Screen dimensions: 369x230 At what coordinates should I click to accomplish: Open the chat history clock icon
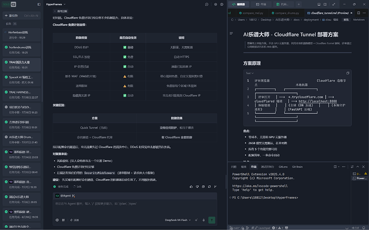click(206, 4)
